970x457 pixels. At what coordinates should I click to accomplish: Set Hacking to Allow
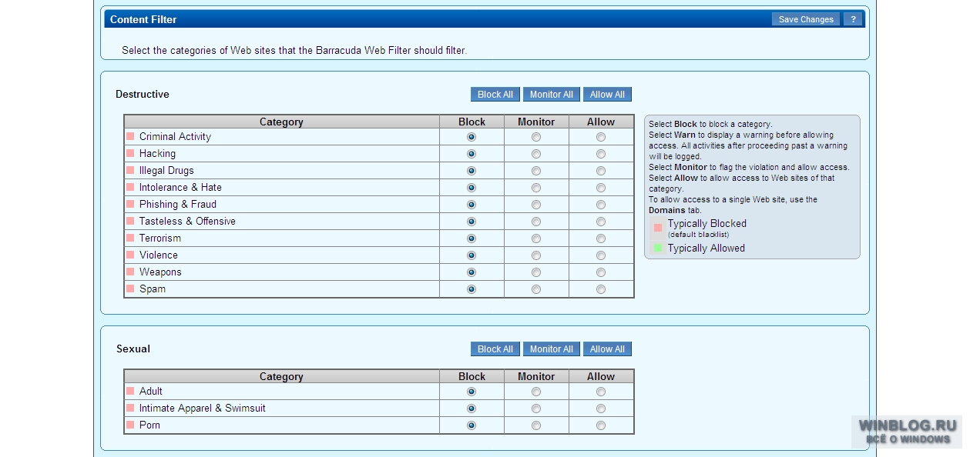pos(601,154)
